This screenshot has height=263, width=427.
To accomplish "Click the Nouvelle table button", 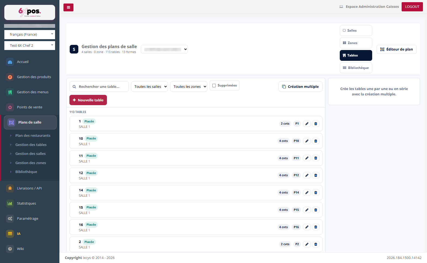I will (x=88, y=100).
